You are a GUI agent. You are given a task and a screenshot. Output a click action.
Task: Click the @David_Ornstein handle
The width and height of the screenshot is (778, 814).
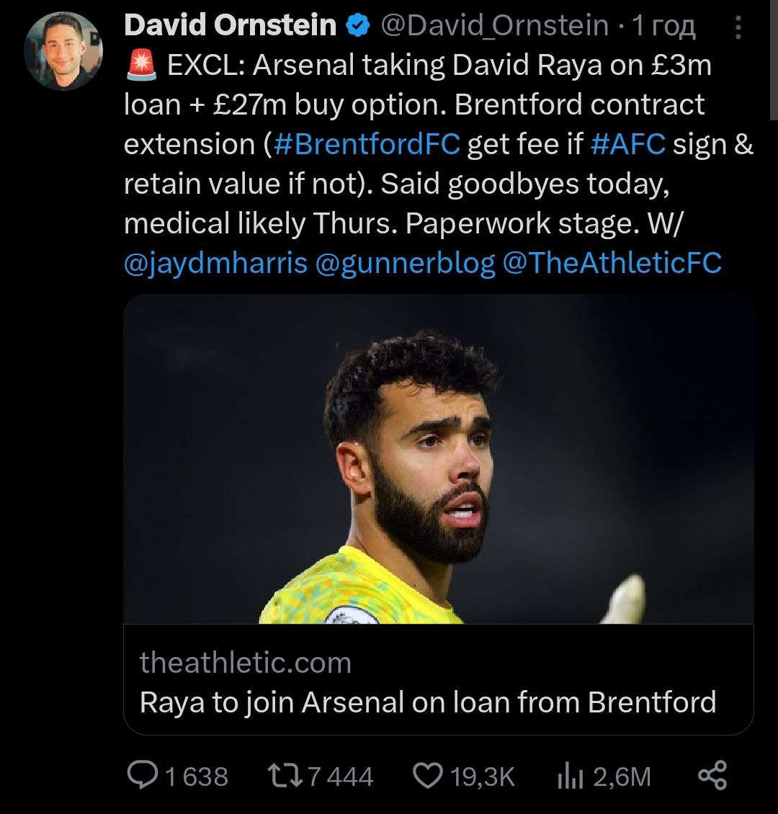coord(493,26)
